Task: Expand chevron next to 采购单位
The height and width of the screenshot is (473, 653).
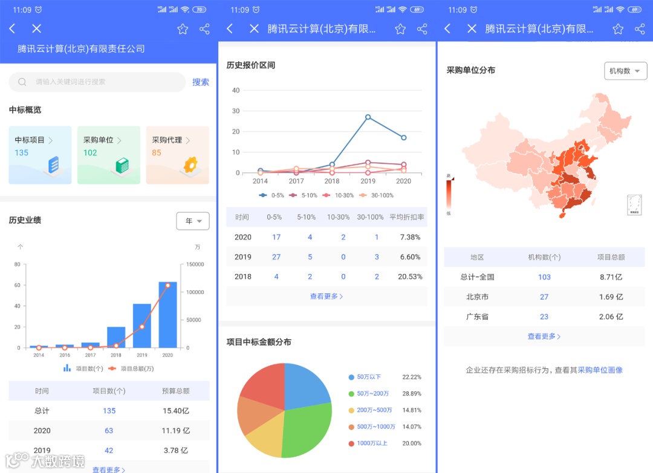Action: click(120, 140)
